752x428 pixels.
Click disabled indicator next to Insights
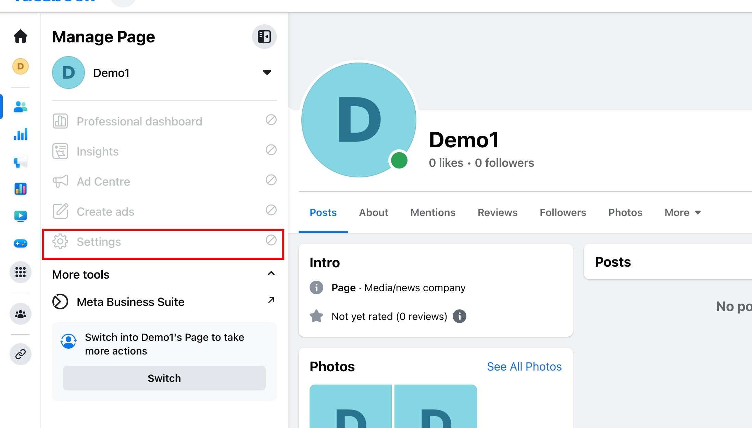(x=271, y=150)
